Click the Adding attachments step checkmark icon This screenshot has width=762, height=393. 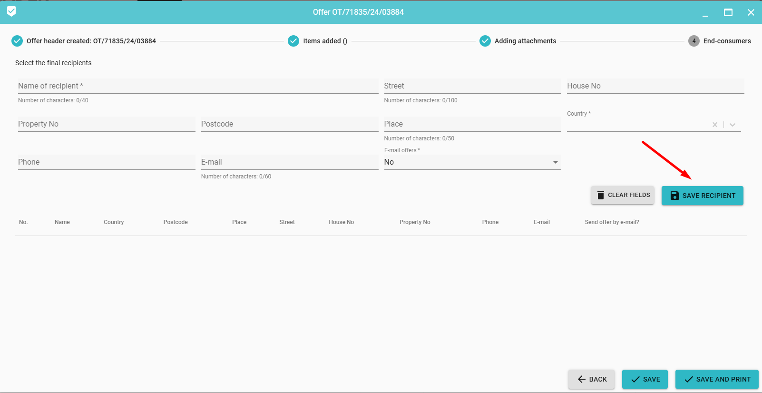[x=485, y=41]
